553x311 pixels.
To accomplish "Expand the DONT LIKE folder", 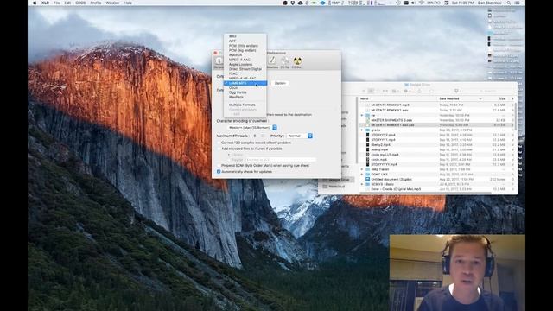I will pyautogui.click(x=362, y=175).
